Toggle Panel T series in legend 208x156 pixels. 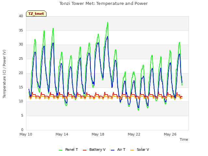[x=68, y=149]
